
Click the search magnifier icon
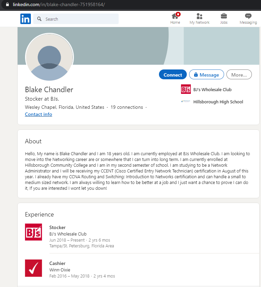point(39,19)
